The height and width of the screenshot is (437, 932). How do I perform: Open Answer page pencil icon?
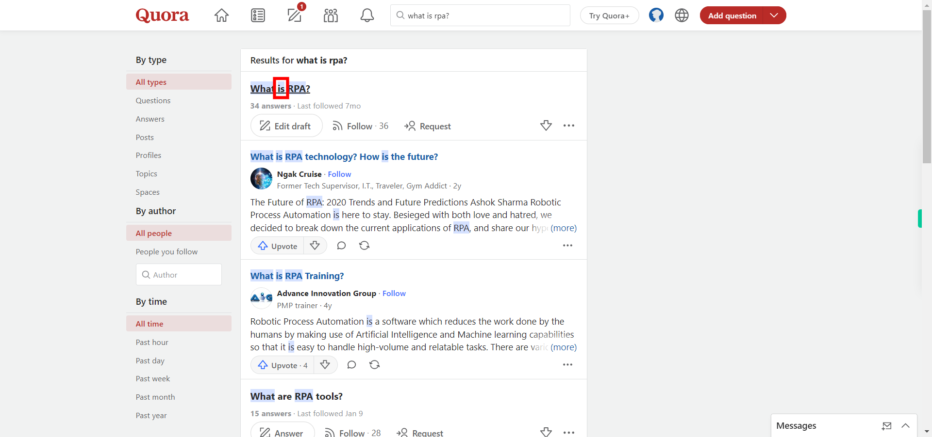(x=294, y=16)
